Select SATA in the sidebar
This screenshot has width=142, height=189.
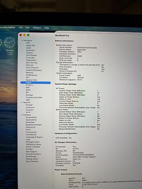(x=28, y=90)
